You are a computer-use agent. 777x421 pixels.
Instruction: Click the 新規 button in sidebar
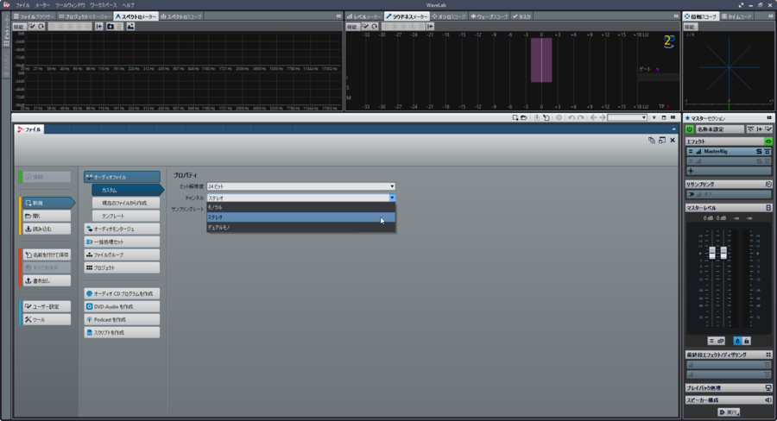47,203
